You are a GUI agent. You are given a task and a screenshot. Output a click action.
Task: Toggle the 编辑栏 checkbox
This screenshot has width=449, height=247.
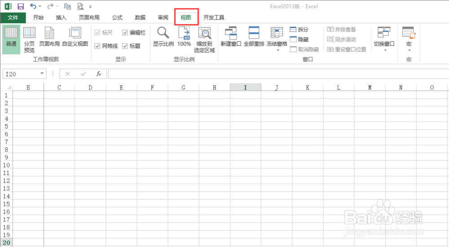pos(134,33)
